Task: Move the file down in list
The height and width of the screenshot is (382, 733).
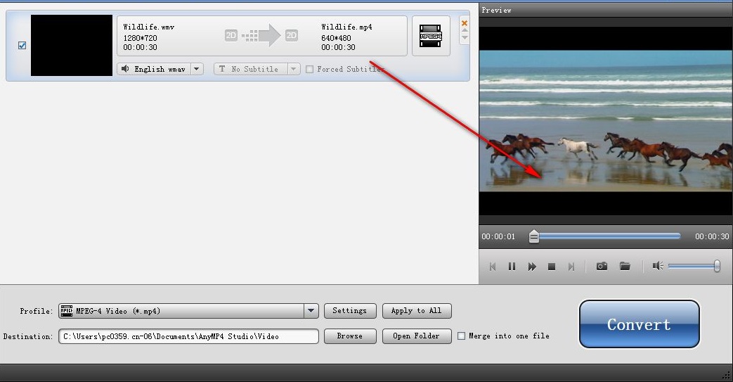Action: [x=465, y=37]
